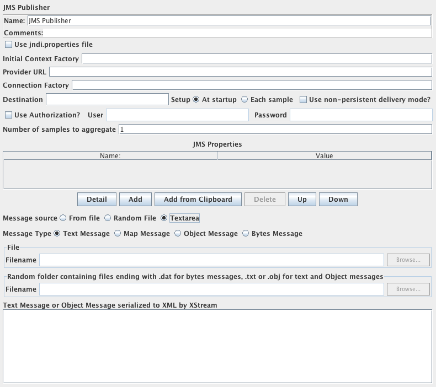436x387 pixels.
Task: Click the Add button for JMS properties
Action: 135,200
